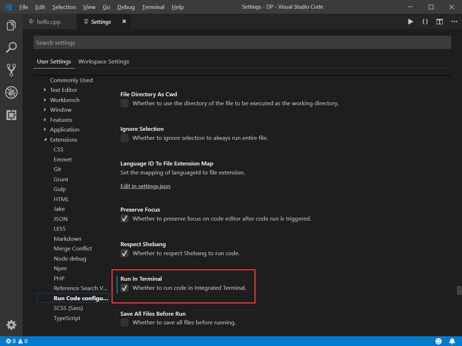This screenshot has width=462, height=346.
Task: Select the User Settings tab
Action: (54, 61)
